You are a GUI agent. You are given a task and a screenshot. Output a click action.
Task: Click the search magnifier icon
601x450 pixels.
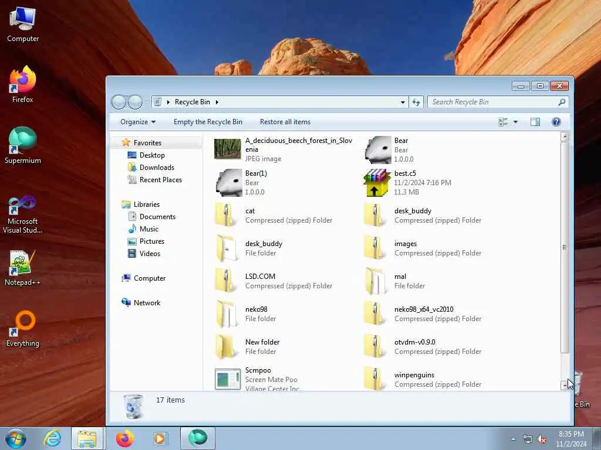[x=562, y=102]
